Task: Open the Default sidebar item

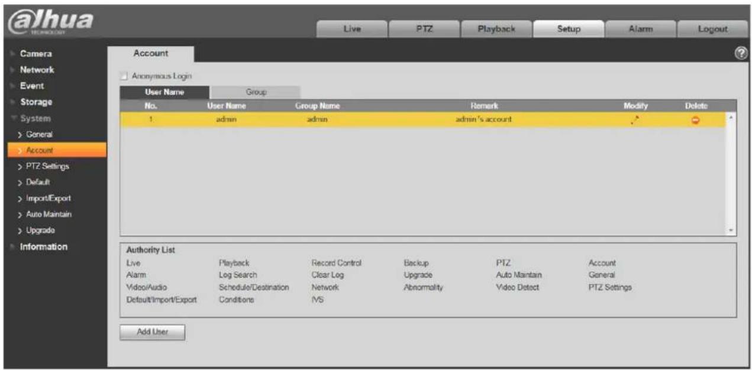Action: [37, 182]
